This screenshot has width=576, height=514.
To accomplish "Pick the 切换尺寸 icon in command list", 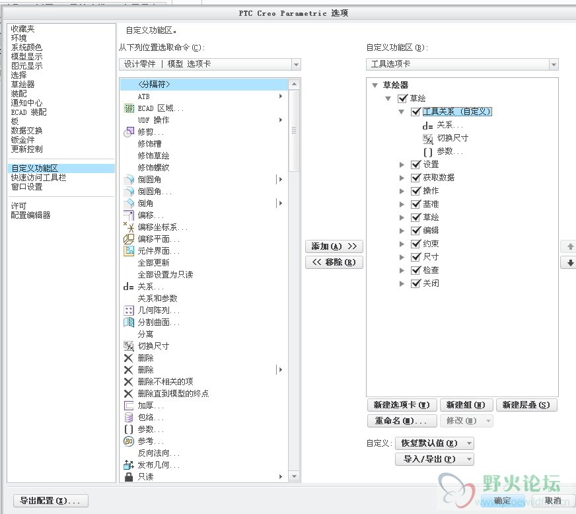I will (129, 346).
